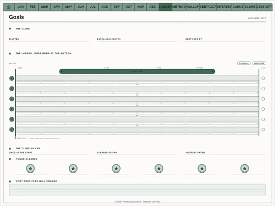This screenshot has height=206, width=275.
Task: Go to the JUN tab
Action: point(81,7)
